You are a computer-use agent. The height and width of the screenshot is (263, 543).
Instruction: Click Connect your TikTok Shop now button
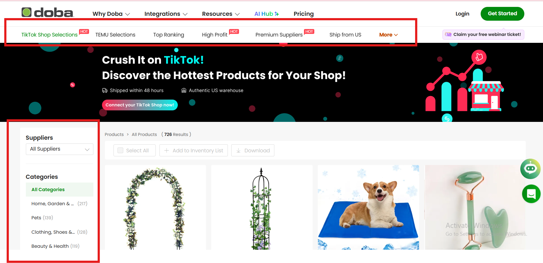[x=140, y=105]
